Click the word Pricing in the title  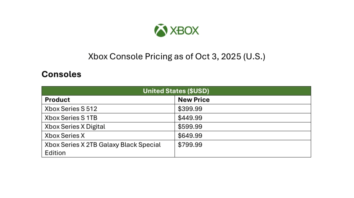click(x=158, y=57)
